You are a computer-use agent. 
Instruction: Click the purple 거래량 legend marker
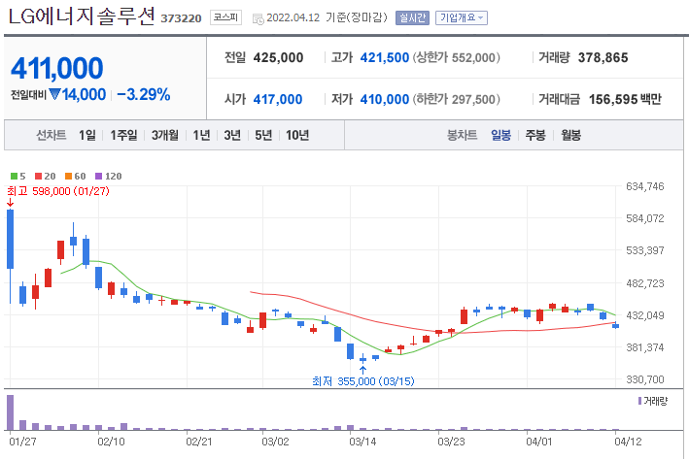click(639, 401)
